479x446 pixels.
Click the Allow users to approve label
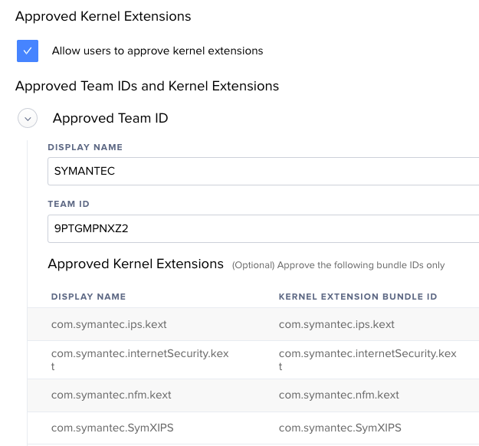pos(157,51)
